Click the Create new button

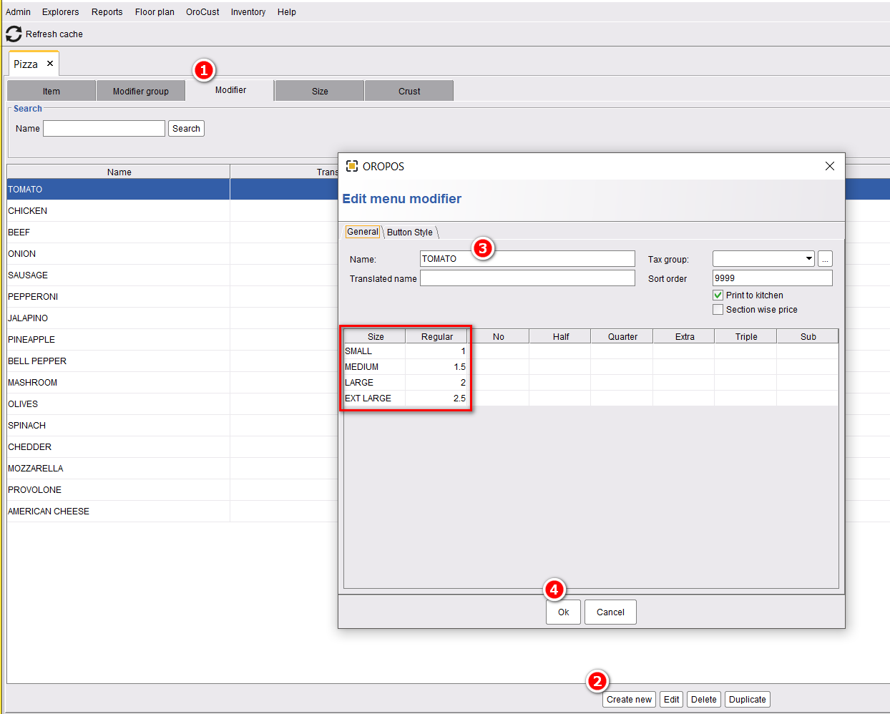630,700
